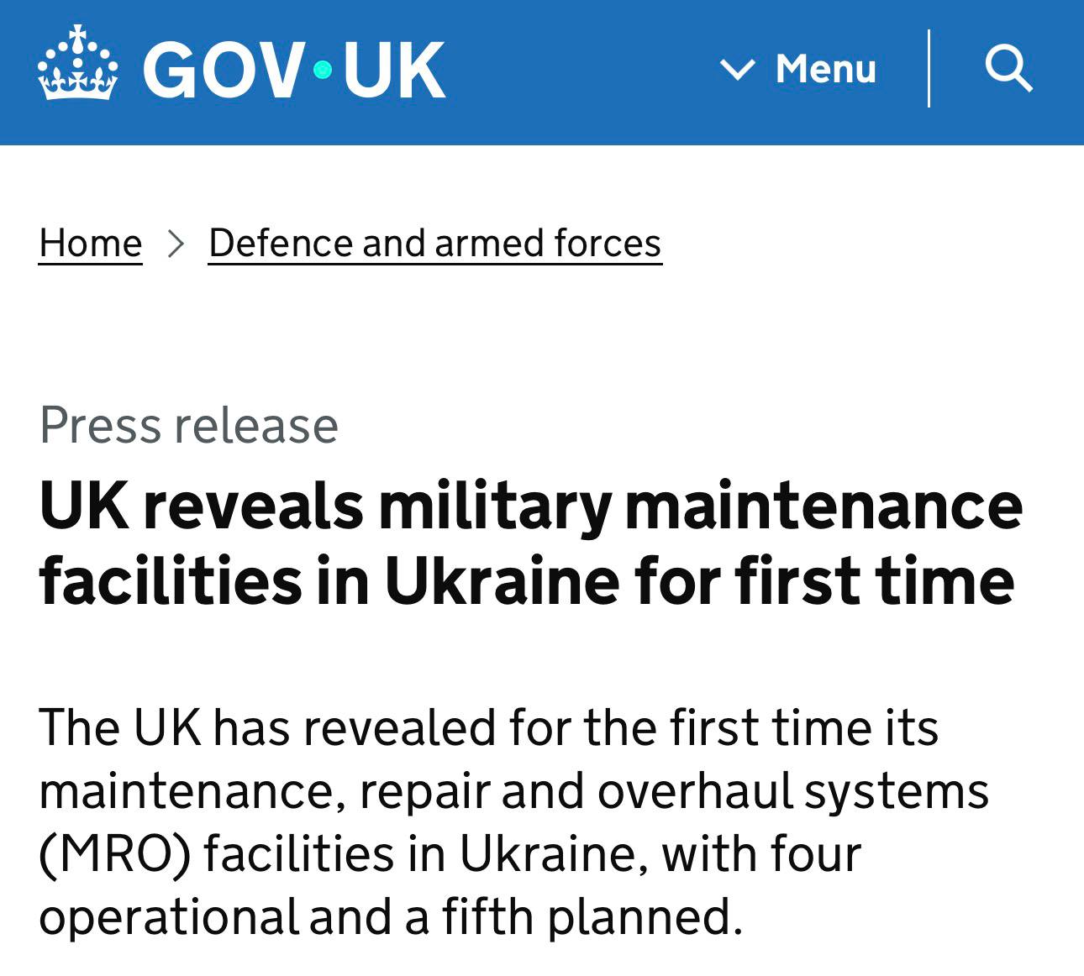1084x976 pixels.
Task: Click the Home link in the breadcrumb
Action: coord(89,243)
